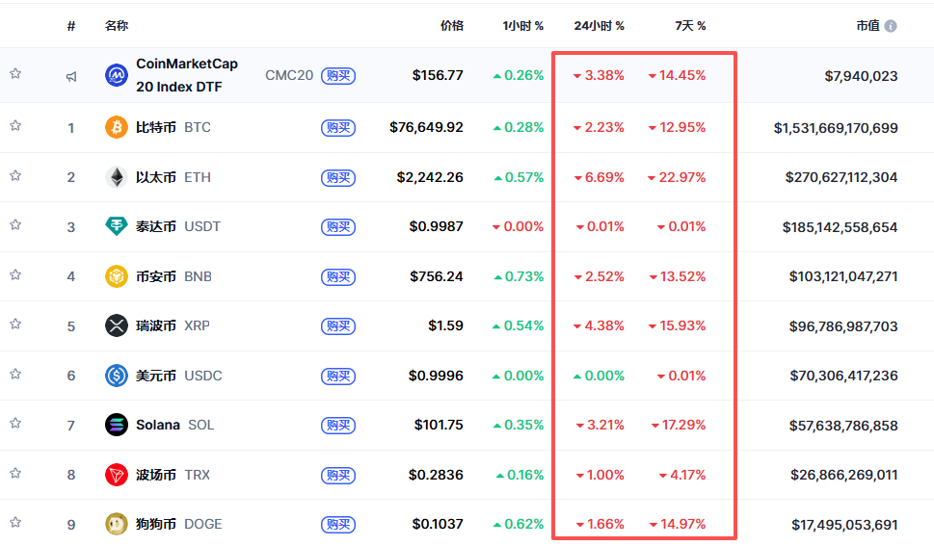The height and width of the screenshot is (546, 934).
Task: Toggle watchlist star for Ethereum
Action: [15, 175]
